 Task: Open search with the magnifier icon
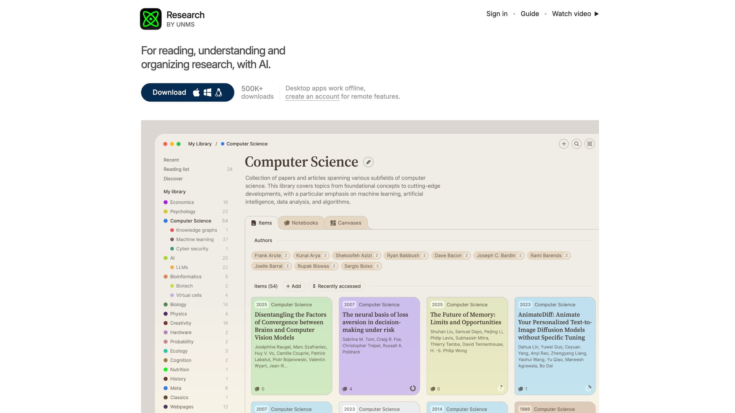tap(577, 144)
